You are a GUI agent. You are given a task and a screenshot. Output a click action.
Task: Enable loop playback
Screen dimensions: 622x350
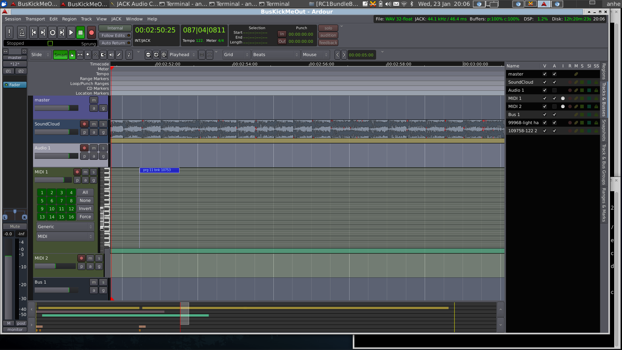(52, 32)
